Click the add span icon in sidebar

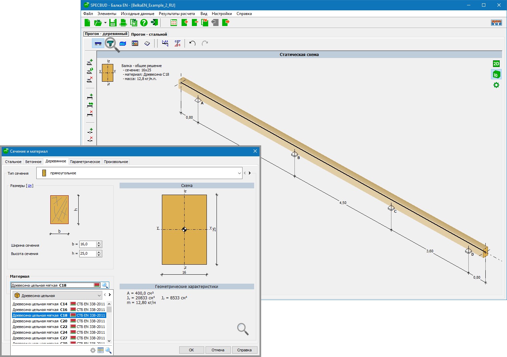click(x=90, y=97)
